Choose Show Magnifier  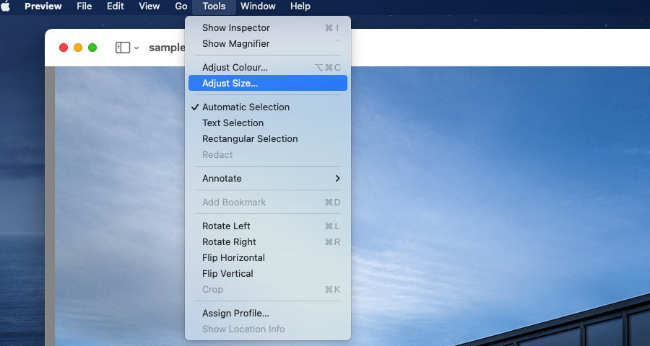point(268,43)
